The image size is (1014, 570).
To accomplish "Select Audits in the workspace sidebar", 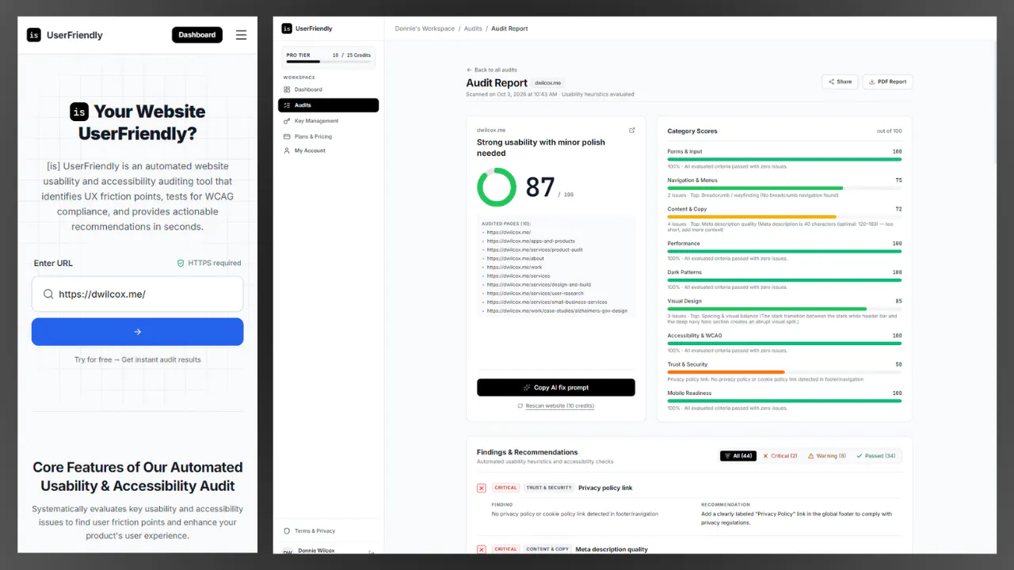I will [x=328, y=105].
